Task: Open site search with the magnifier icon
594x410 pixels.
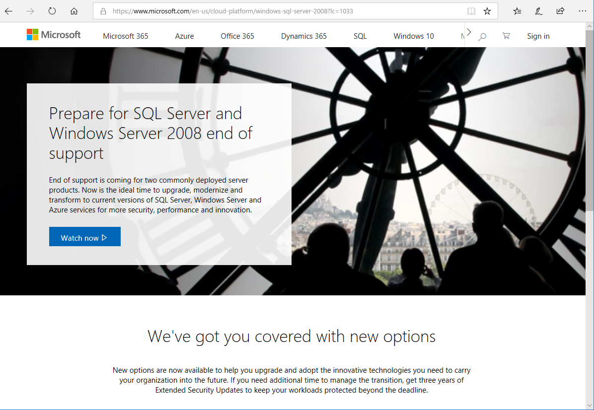Action: coord(481,36)
